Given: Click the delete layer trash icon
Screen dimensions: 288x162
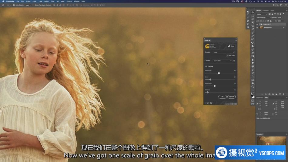Looking at the screenshot, I should 283,94.
